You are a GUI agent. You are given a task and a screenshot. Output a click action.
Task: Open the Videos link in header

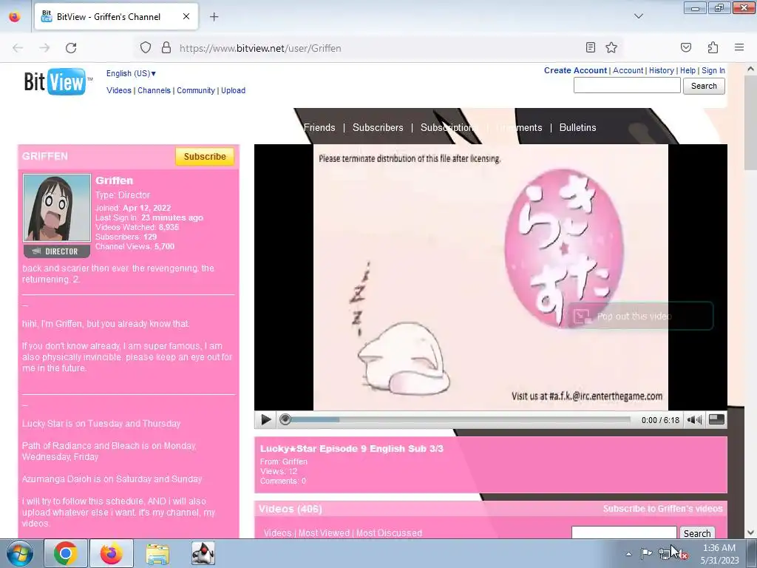[x=119, y=90]
